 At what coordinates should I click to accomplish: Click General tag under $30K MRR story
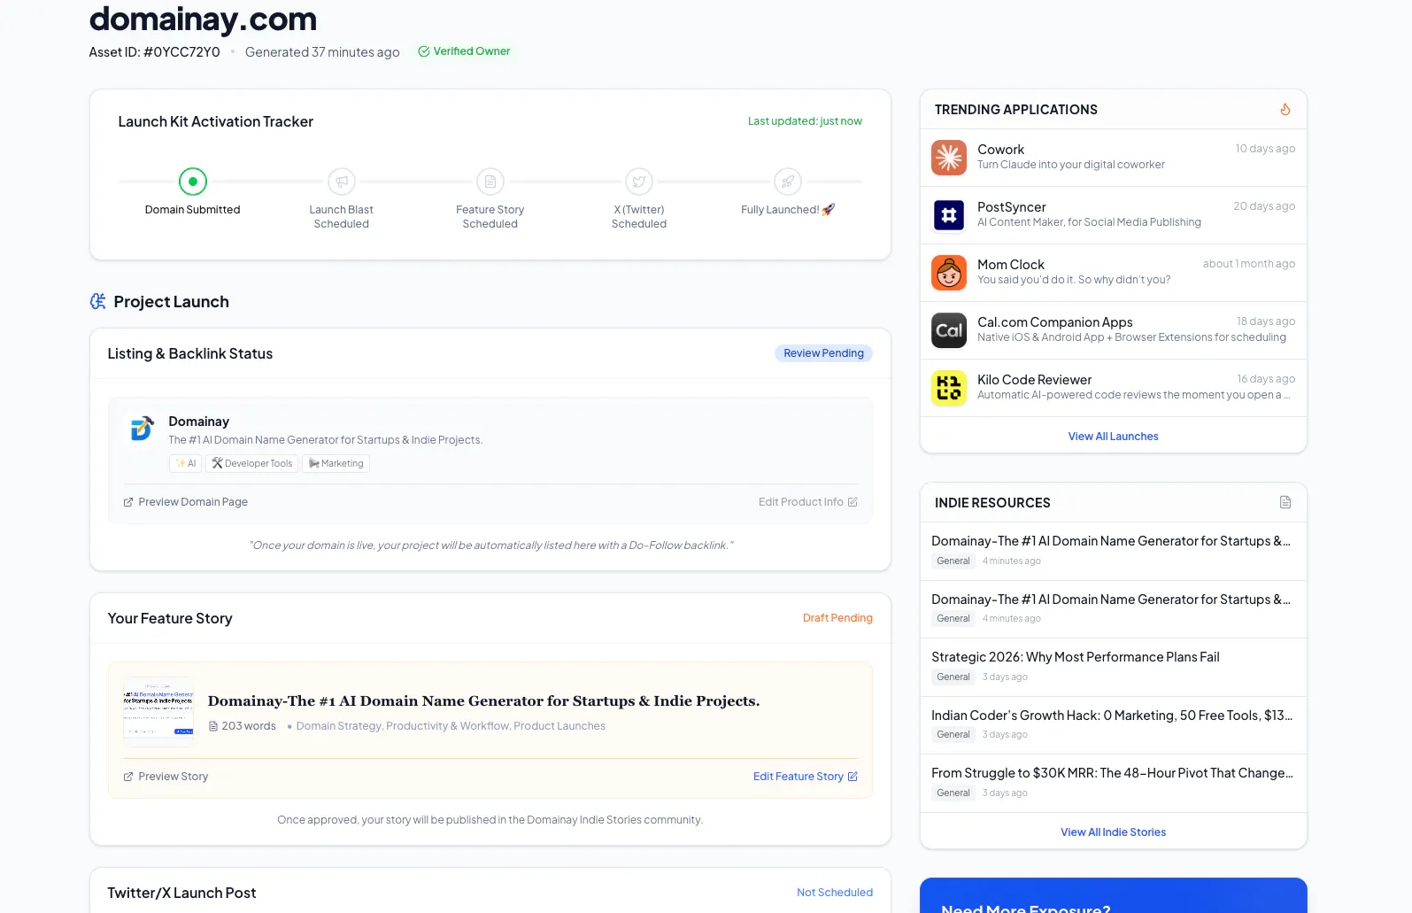click(x=953, y=793)
